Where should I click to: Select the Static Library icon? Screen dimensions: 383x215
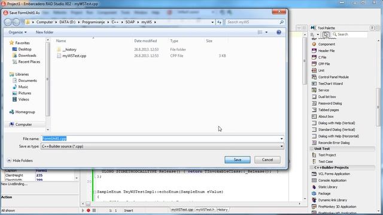[x=314, y=187]
